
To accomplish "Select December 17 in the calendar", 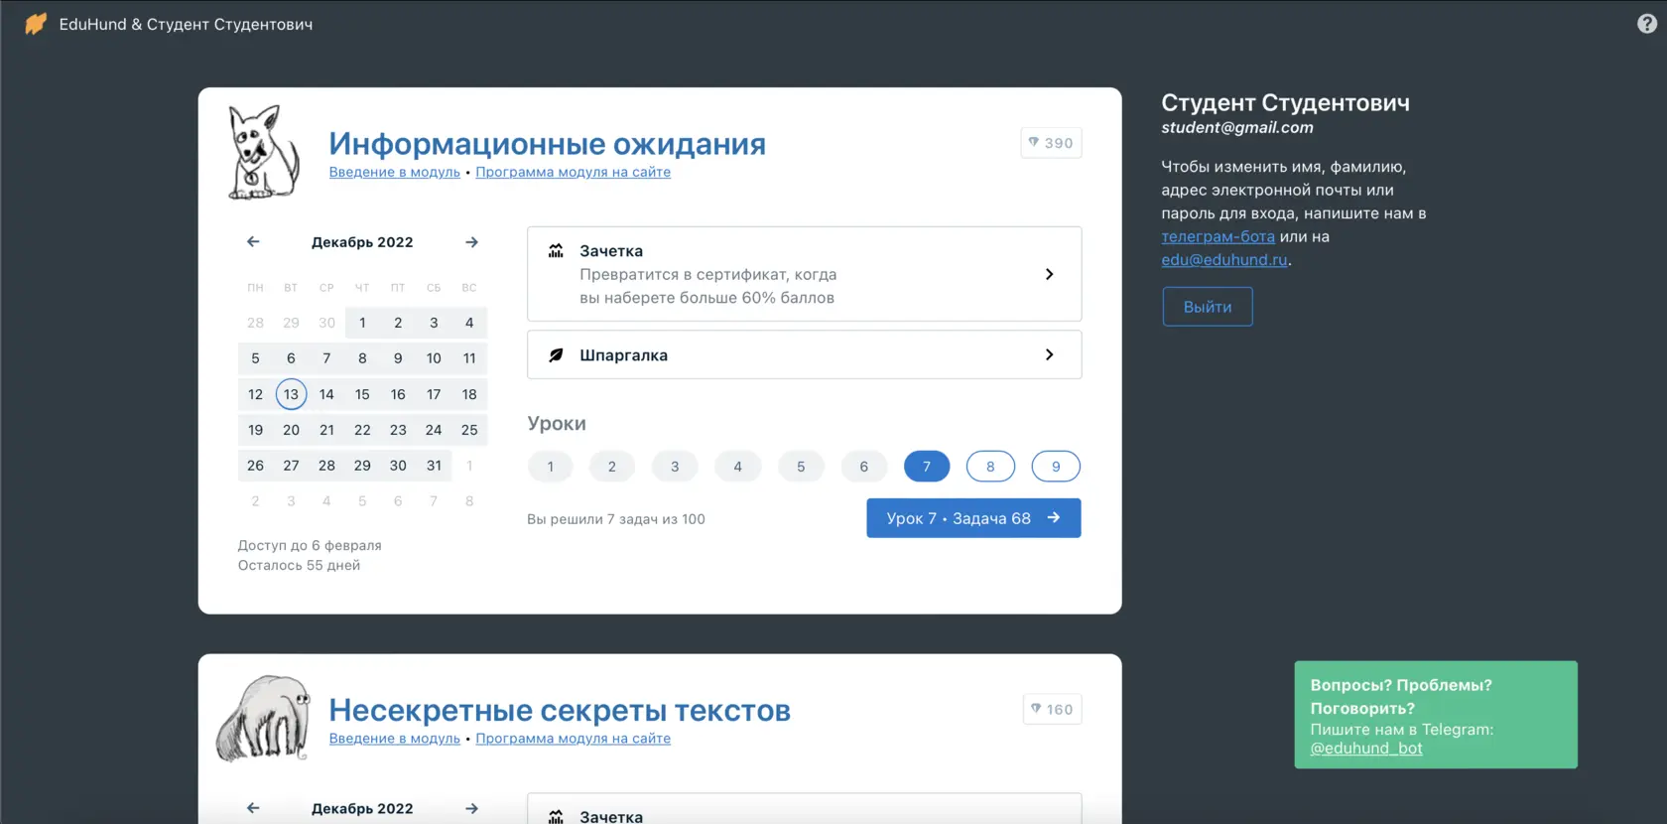I will 434,394.
